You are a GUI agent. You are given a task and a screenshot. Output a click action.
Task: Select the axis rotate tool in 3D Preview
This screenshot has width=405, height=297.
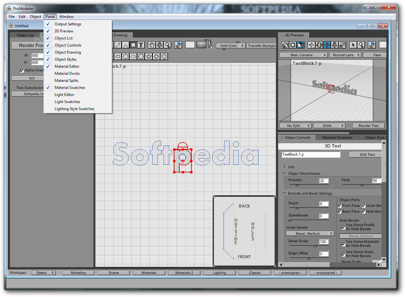tap(311, 45)
